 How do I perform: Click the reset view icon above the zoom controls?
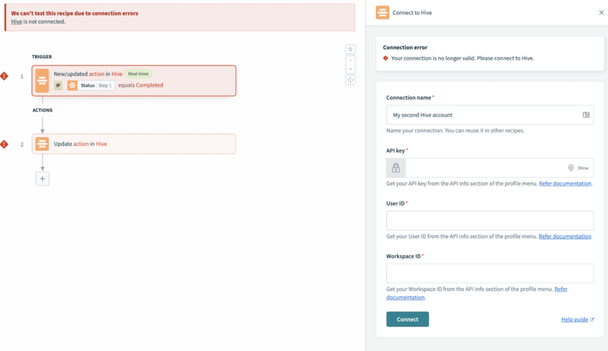tap(350, 49)
